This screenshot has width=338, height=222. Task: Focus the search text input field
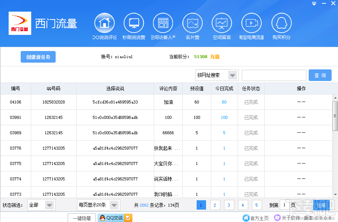(x=274, y=75)
